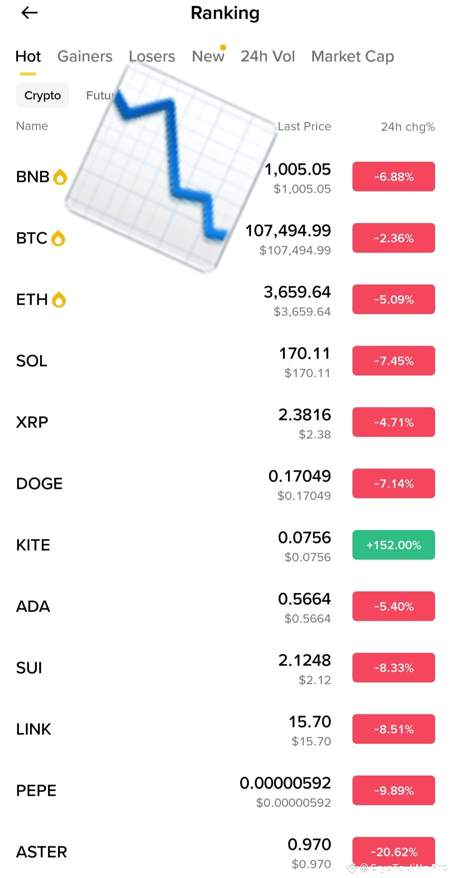Select the active Hot tab
This screenshot has height=878, width=451.
(28, 56)
